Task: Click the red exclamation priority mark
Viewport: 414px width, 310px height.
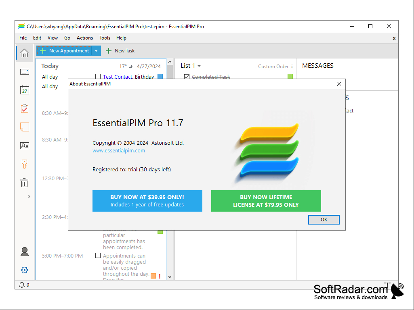Action: (160, 276)
